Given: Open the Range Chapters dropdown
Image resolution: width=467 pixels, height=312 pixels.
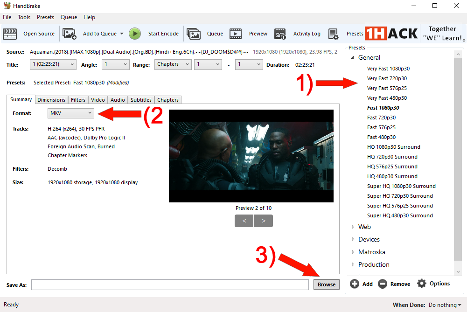Looking at the screenshot, I should coord(173,64).
